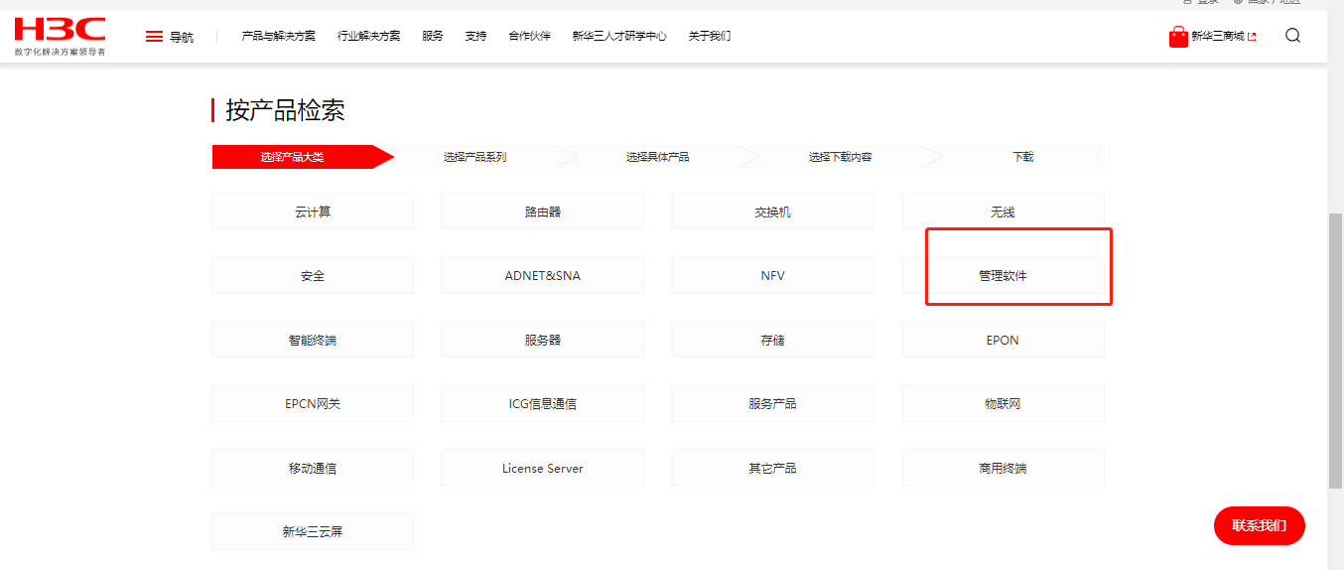Choose the 移动通信 product category
The image size is (1344, 570).
pos(313,468)
